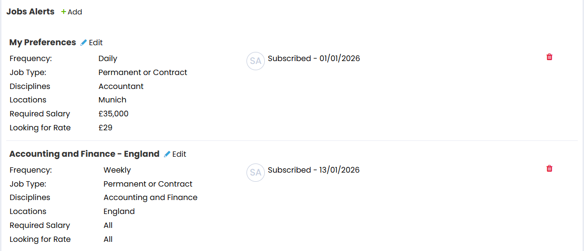Click the pencil icon next to My Preferences

click(x=84, y=42)
